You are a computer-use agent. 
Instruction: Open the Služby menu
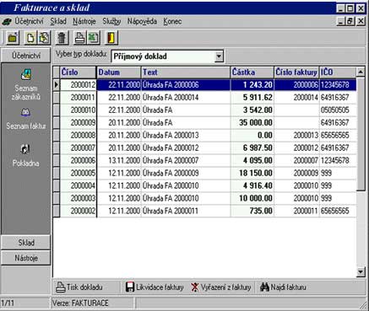[x=111, y=21]
